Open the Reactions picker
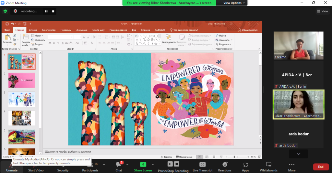332x173 pixels. (225, 167)
